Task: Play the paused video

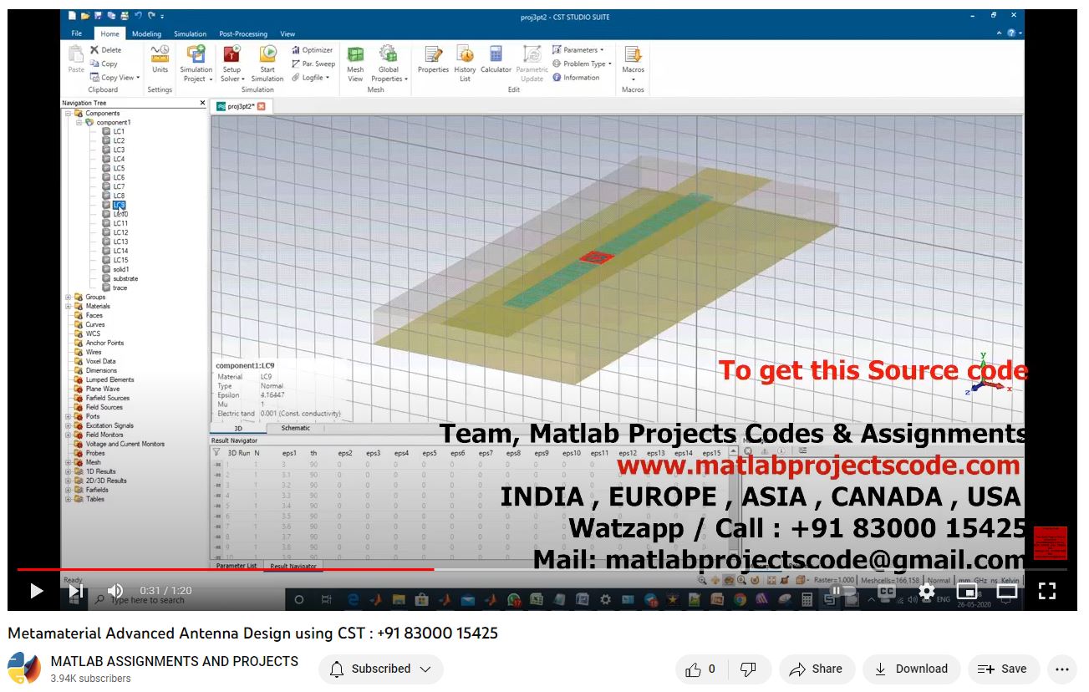Action: tap(36, 591)
